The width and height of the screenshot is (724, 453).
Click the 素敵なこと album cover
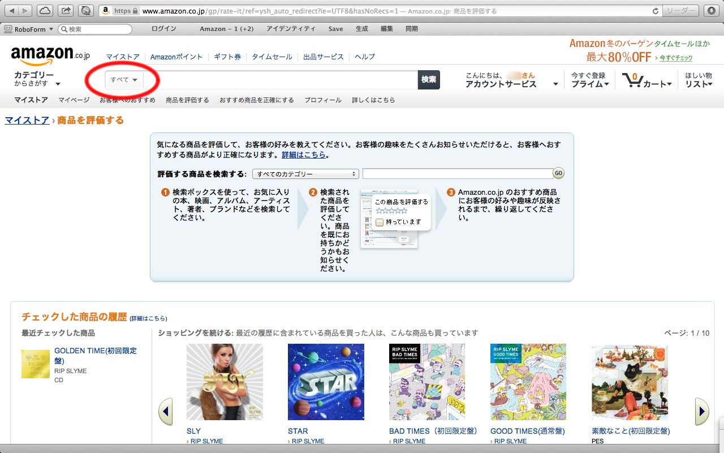(x=630, y=382)
